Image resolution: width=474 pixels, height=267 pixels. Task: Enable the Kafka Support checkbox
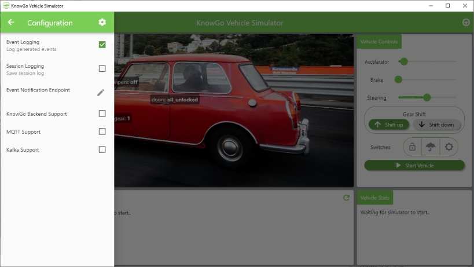[x=102, y=149]
